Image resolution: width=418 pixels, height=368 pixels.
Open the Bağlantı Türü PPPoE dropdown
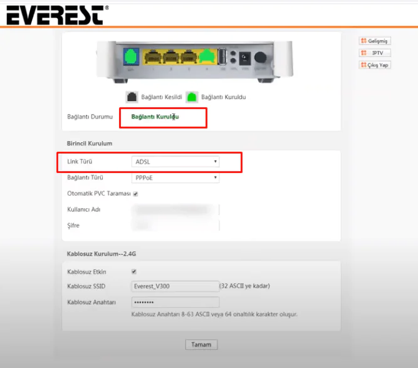(175, 177)
